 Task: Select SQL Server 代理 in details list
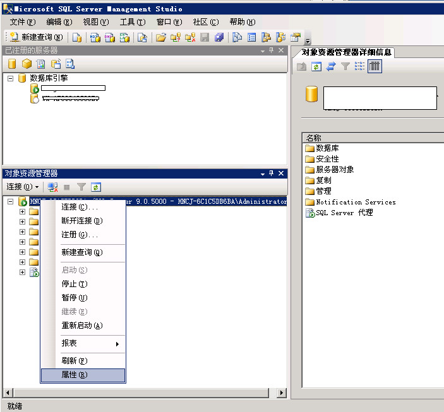[339, 213]
